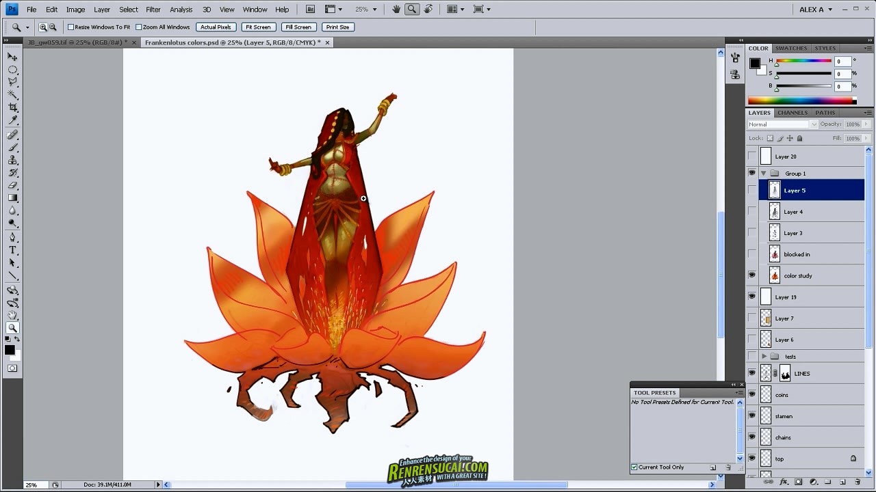Open the Image menu

pyautogui.click(x=75, y=10)
